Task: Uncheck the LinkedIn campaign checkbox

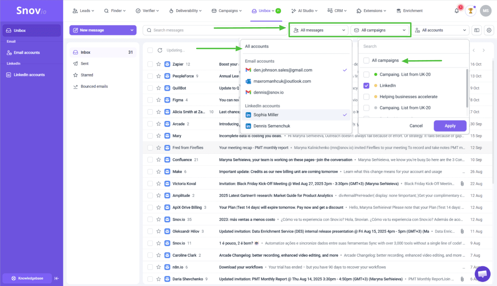Action: coord(366,86)
